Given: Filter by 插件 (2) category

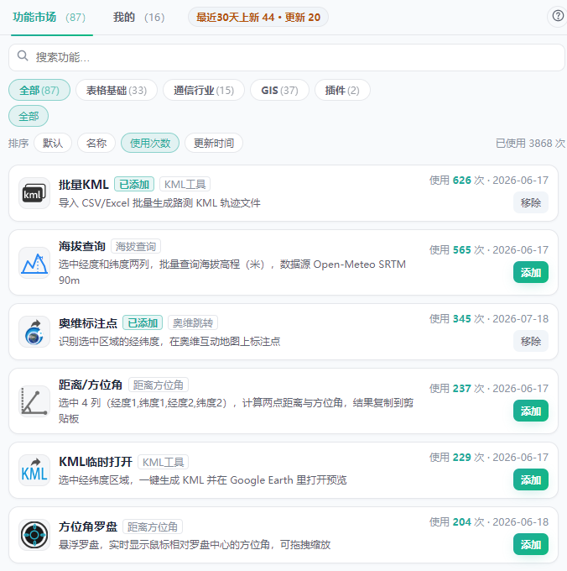Looking at the screenshot, I should click(x=342, y=90).
